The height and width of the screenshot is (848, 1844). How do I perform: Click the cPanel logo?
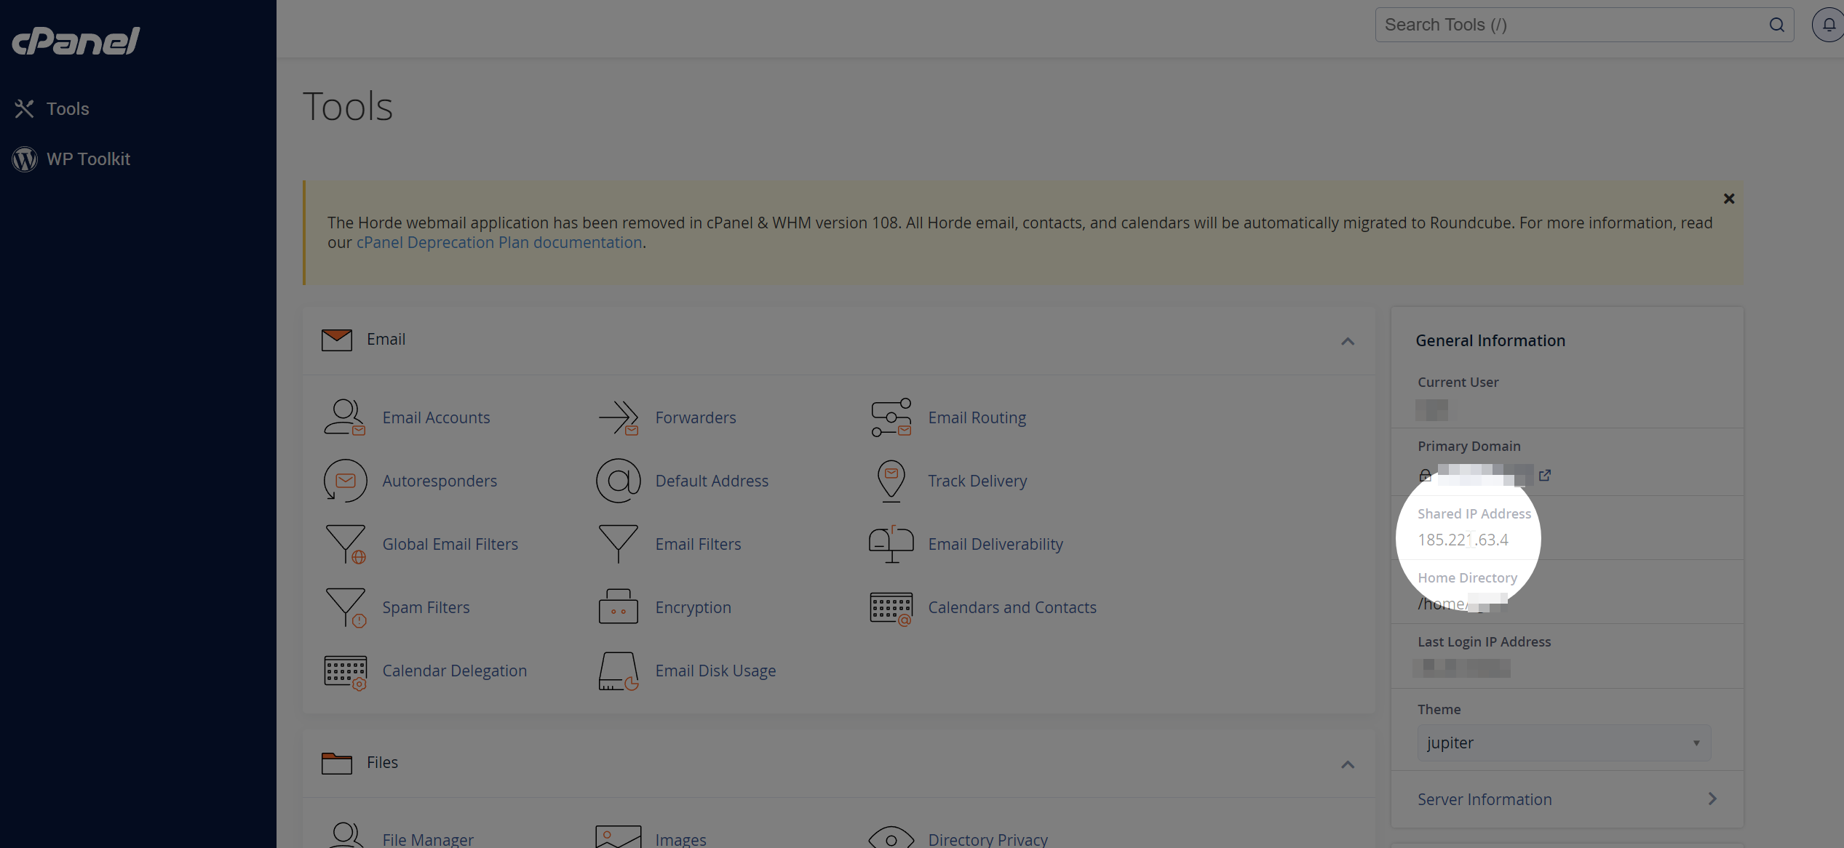point(76,41)
